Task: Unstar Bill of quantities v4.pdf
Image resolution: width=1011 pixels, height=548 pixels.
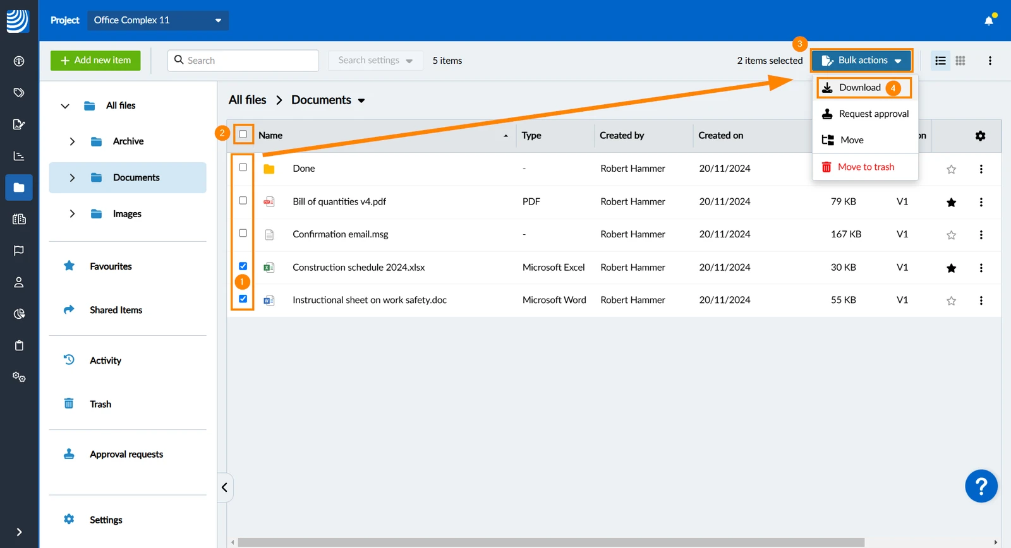Action: coord(951,202)
